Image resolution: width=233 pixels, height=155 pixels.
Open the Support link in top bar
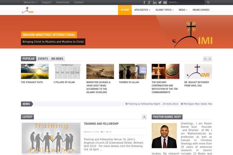pos(46,2)
